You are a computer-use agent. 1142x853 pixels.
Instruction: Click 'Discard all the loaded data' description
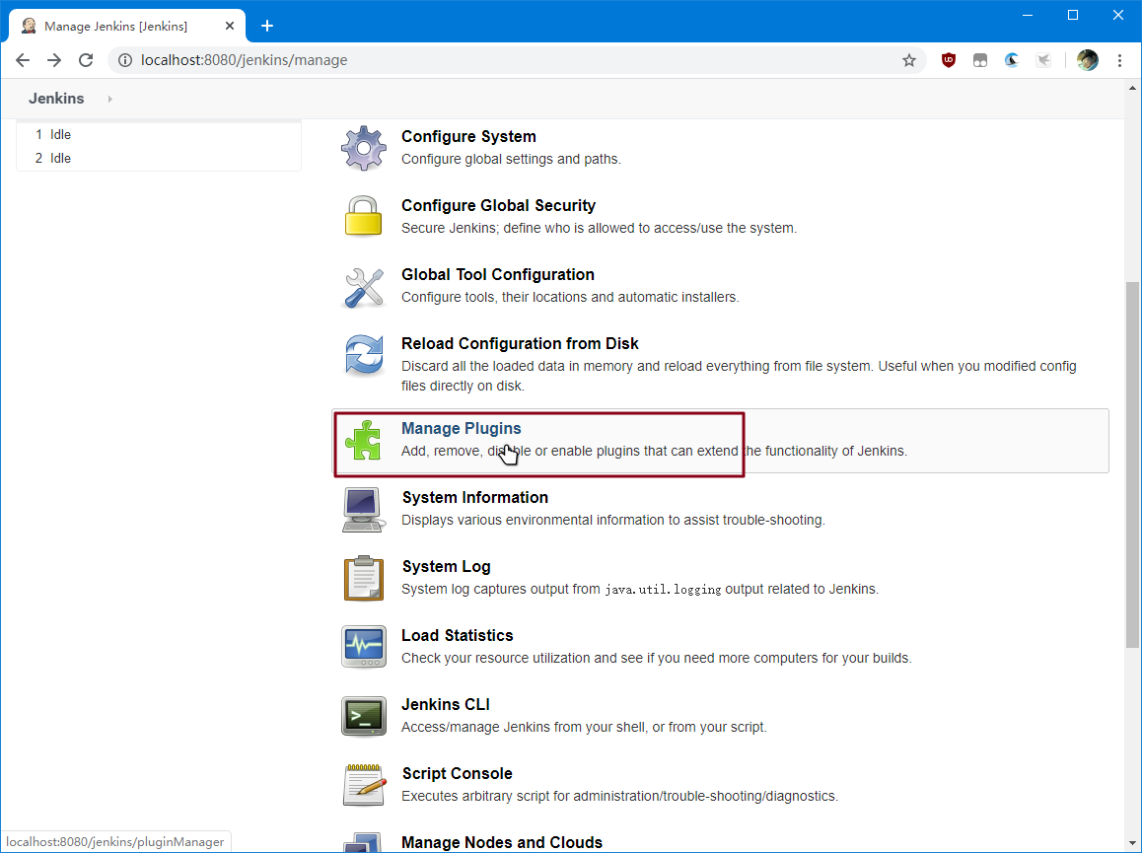(x=739, y=376)
